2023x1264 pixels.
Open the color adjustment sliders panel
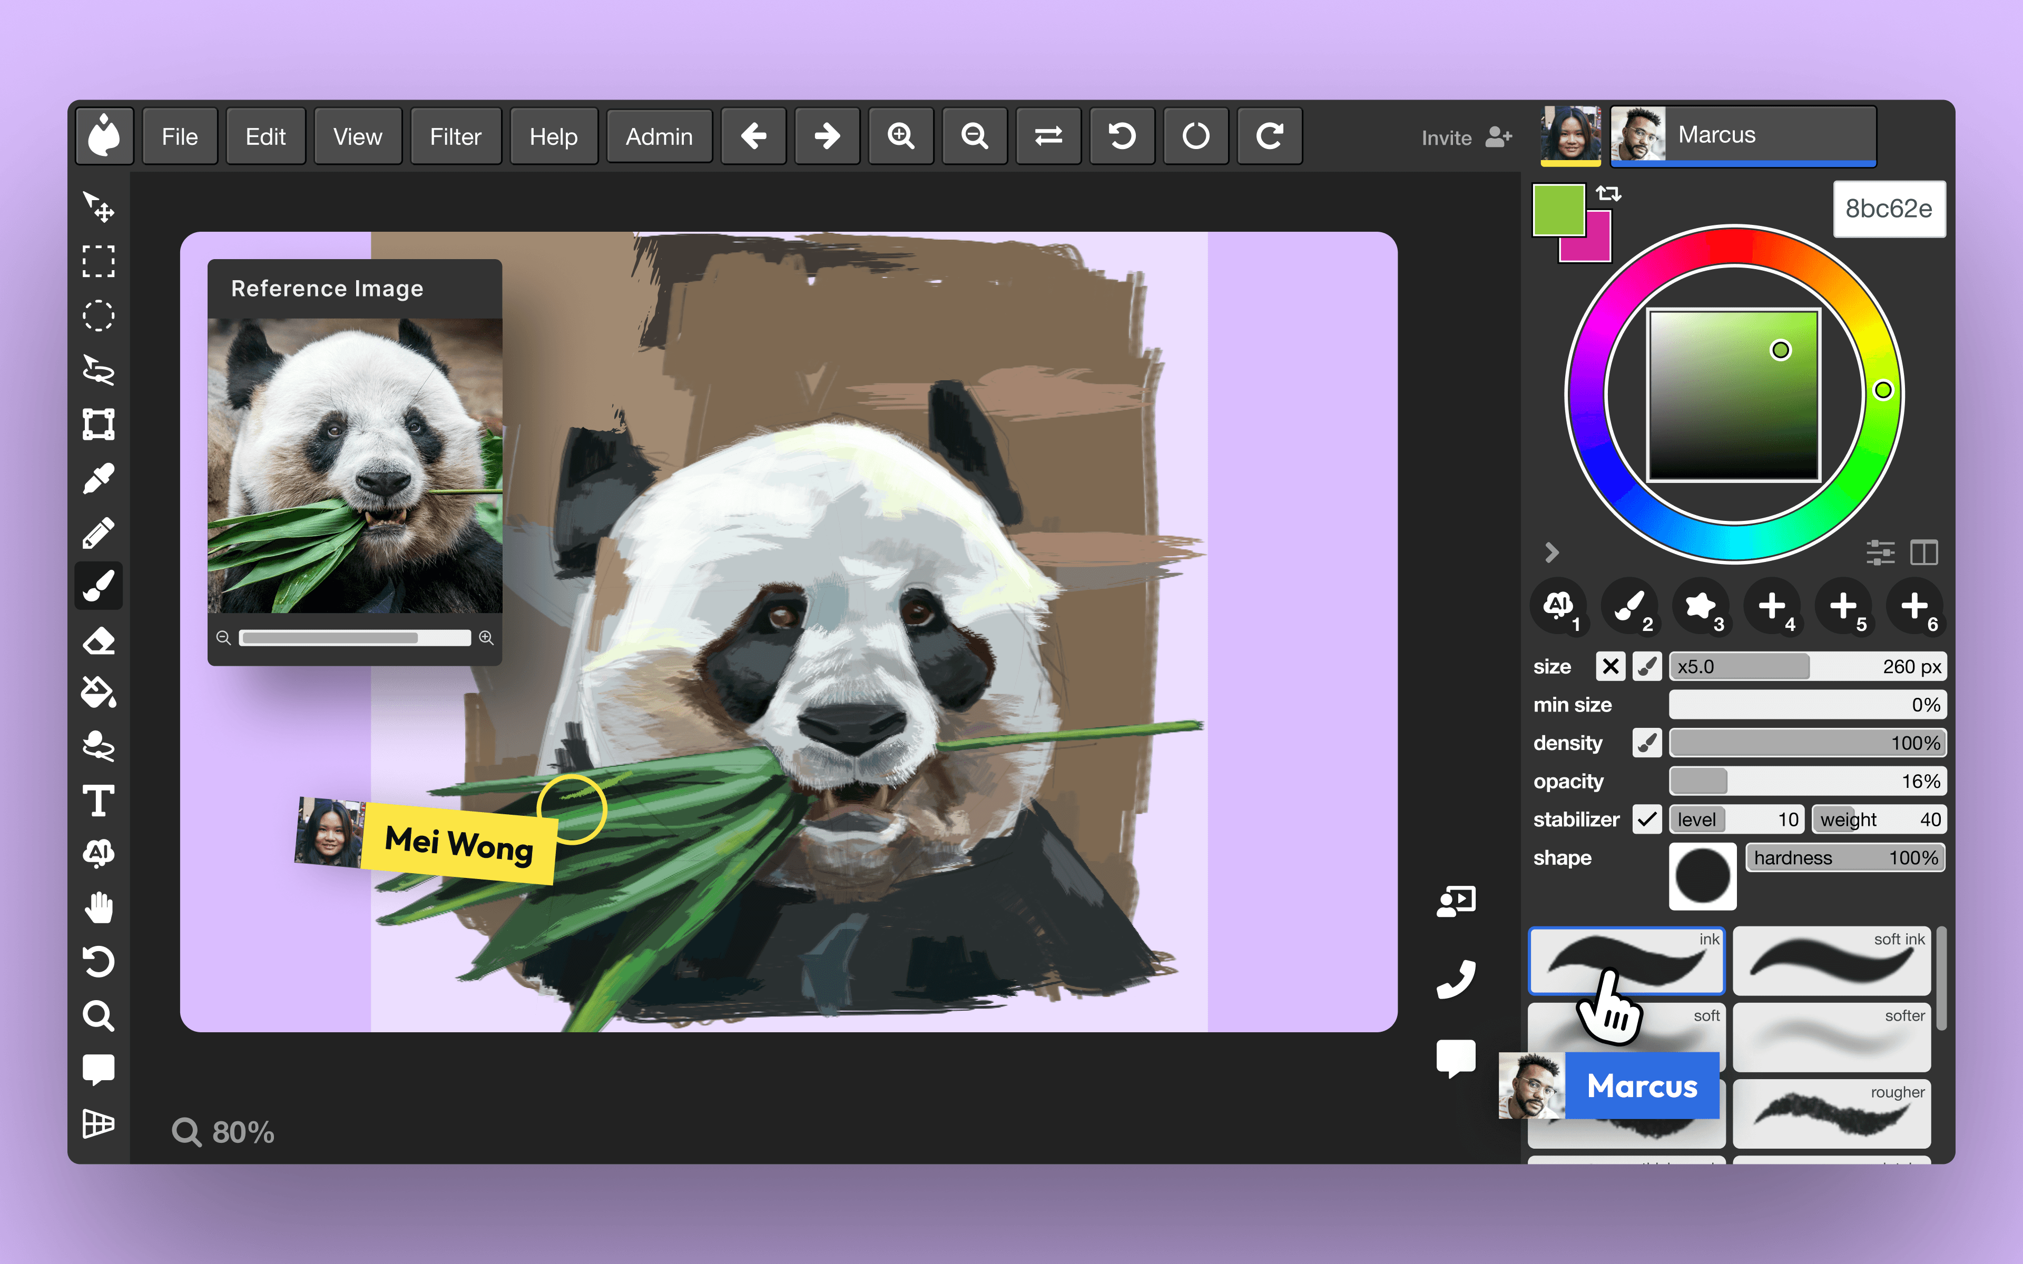(1880, 552)
